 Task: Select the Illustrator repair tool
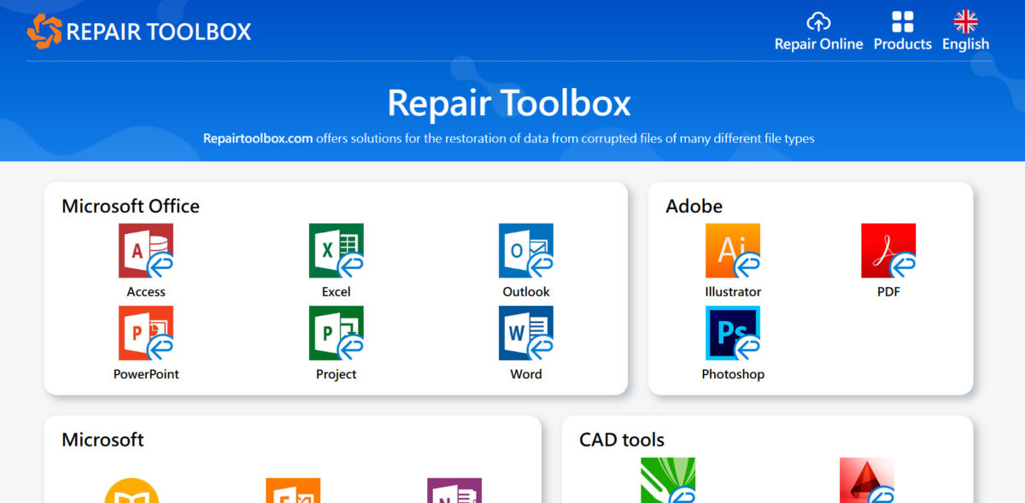point(732,252)
